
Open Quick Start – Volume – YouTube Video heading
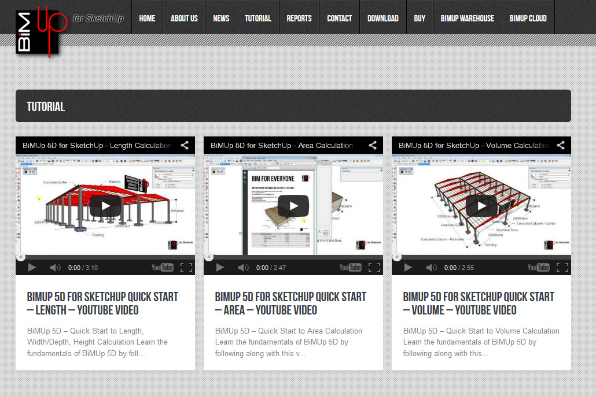[x=479, y=304]
